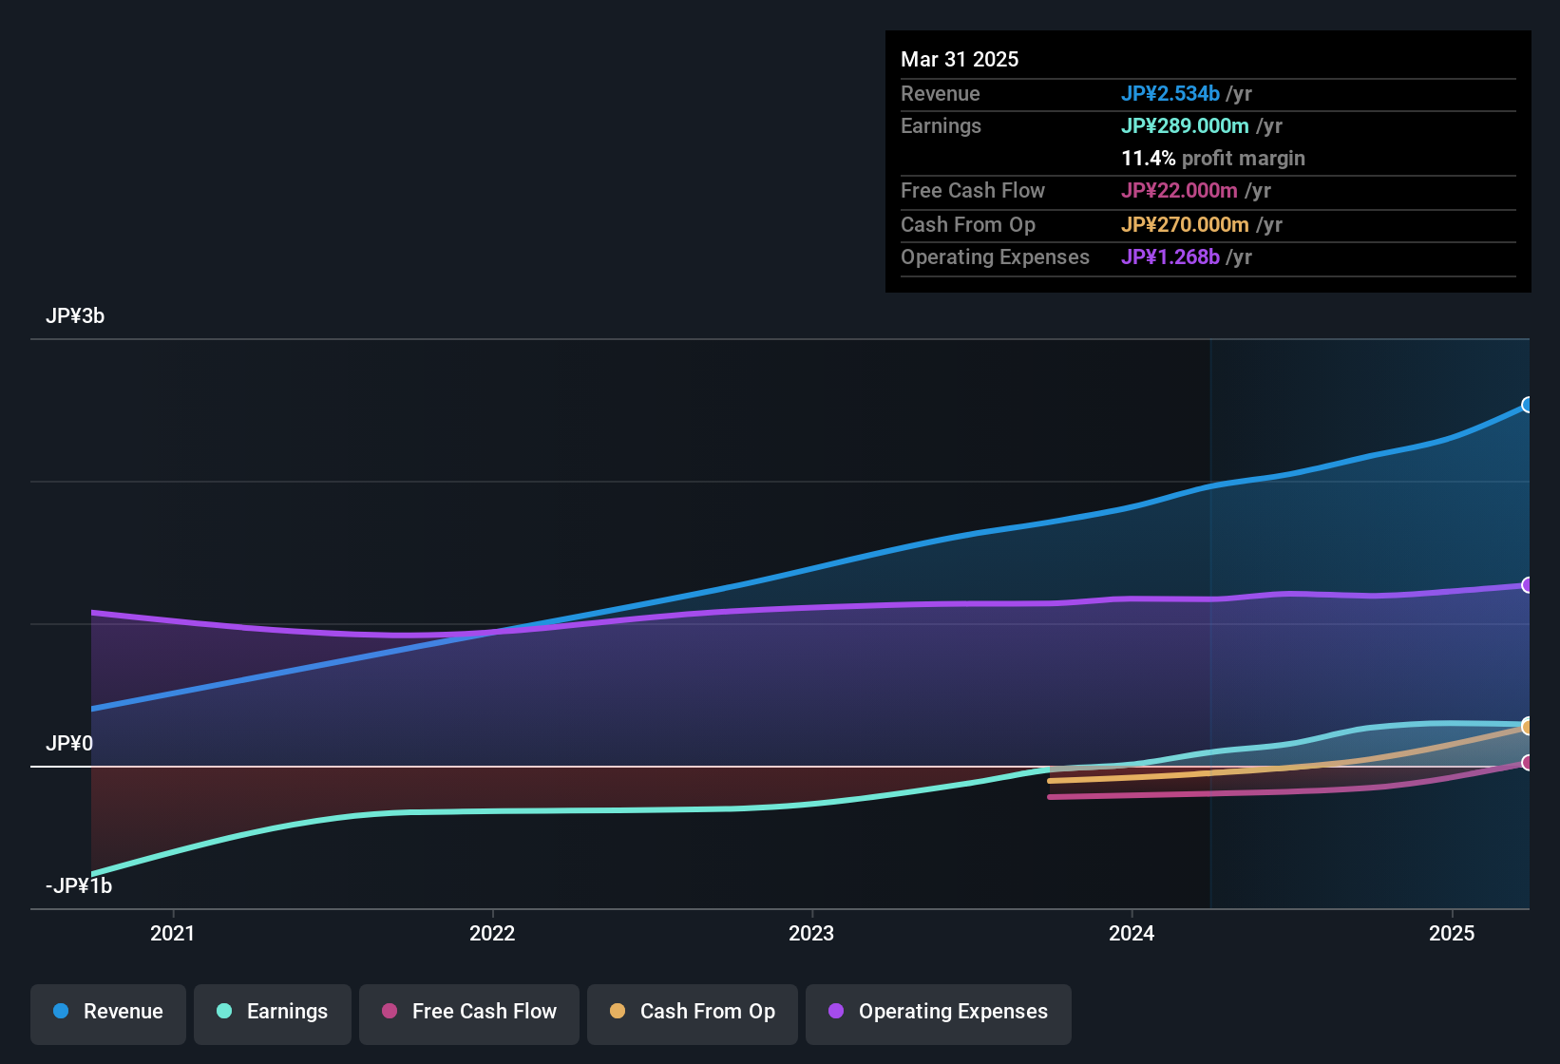Click the Earnings row label in tooltip
The height and width of the screenshot is (1064, 1560).
tap(941, 125)
